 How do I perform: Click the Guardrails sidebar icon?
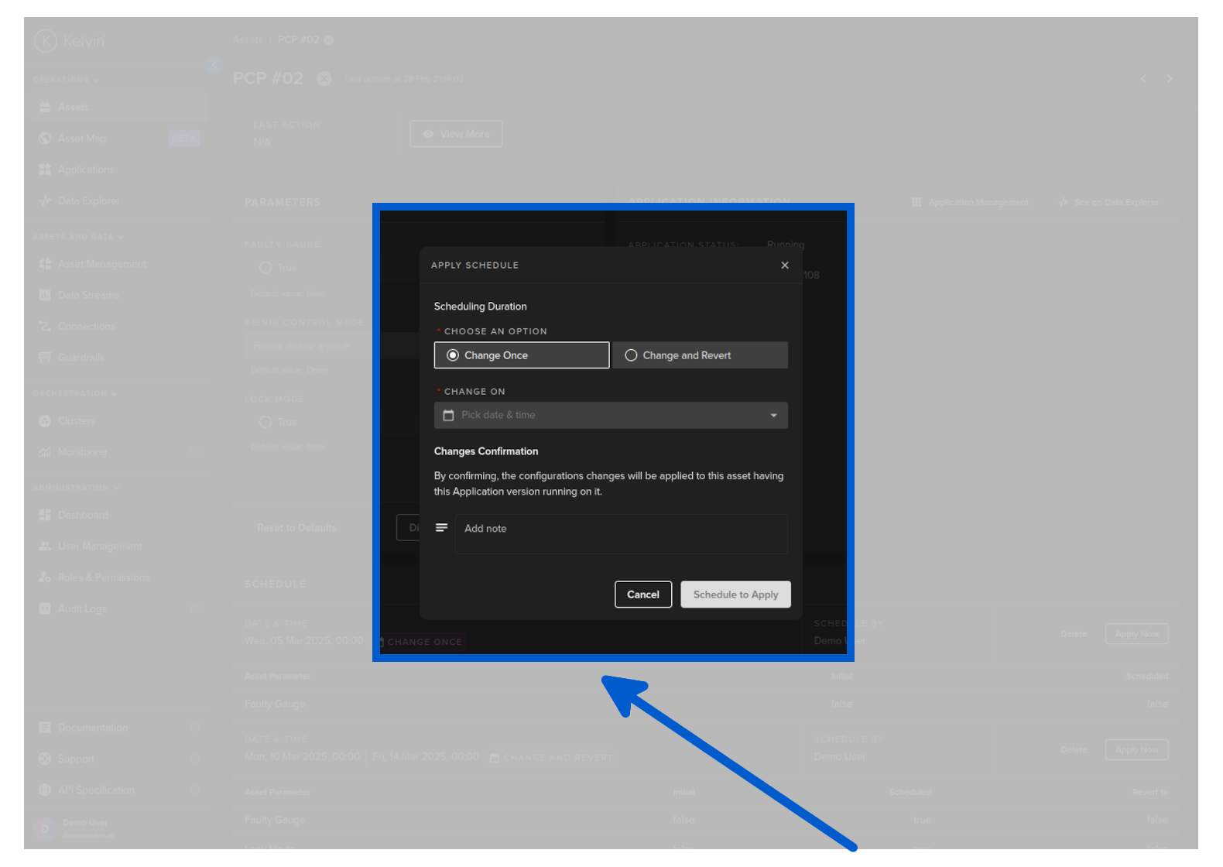pyautogui.click(x=45, y=358)
